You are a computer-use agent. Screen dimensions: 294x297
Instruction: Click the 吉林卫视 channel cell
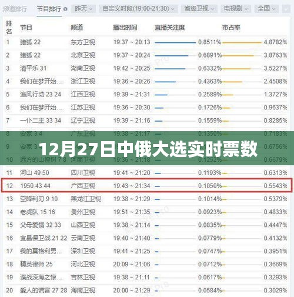point(83,277)
